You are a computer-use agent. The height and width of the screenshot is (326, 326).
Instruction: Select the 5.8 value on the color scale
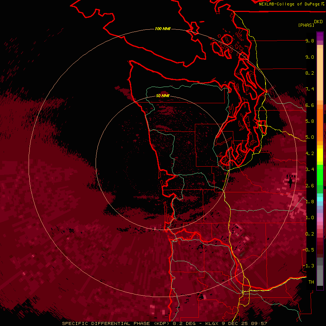point(310,121)
